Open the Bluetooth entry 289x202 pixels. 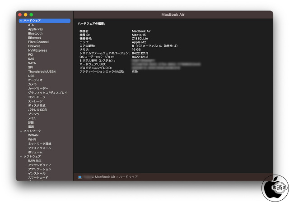(35, 33)
